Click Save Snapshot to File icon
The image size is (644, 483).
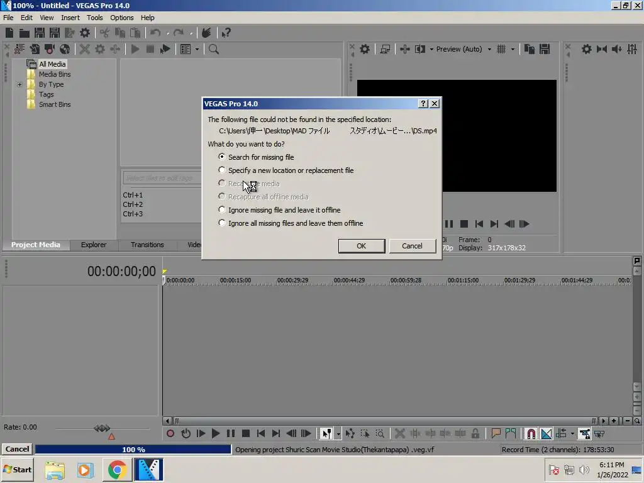click(545, 49)
